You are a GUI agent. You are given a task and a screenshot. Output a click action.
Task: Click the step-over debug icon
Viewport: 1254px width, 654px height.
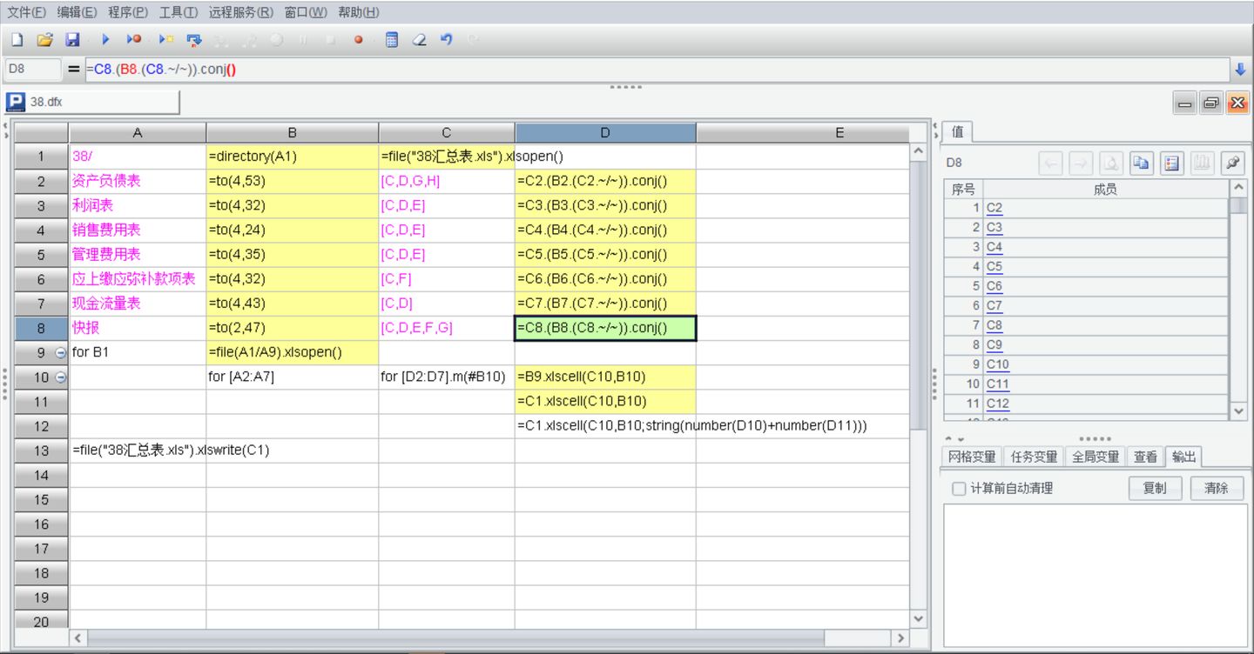tap(193, 40)
